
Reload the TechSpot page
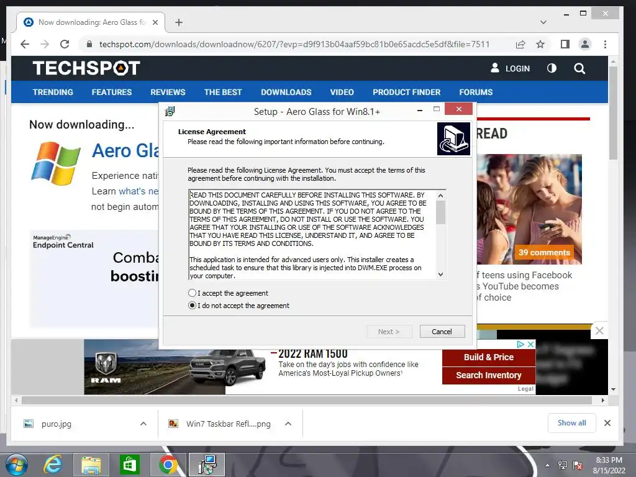[x=65, y=44]
